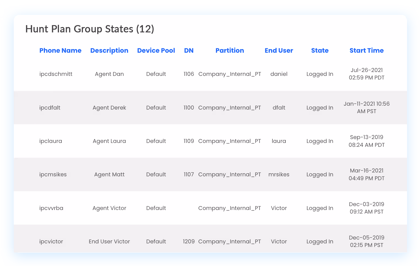The image size is (420, 266).
Task: Click description Agent Dan
Action: point(109,74)
